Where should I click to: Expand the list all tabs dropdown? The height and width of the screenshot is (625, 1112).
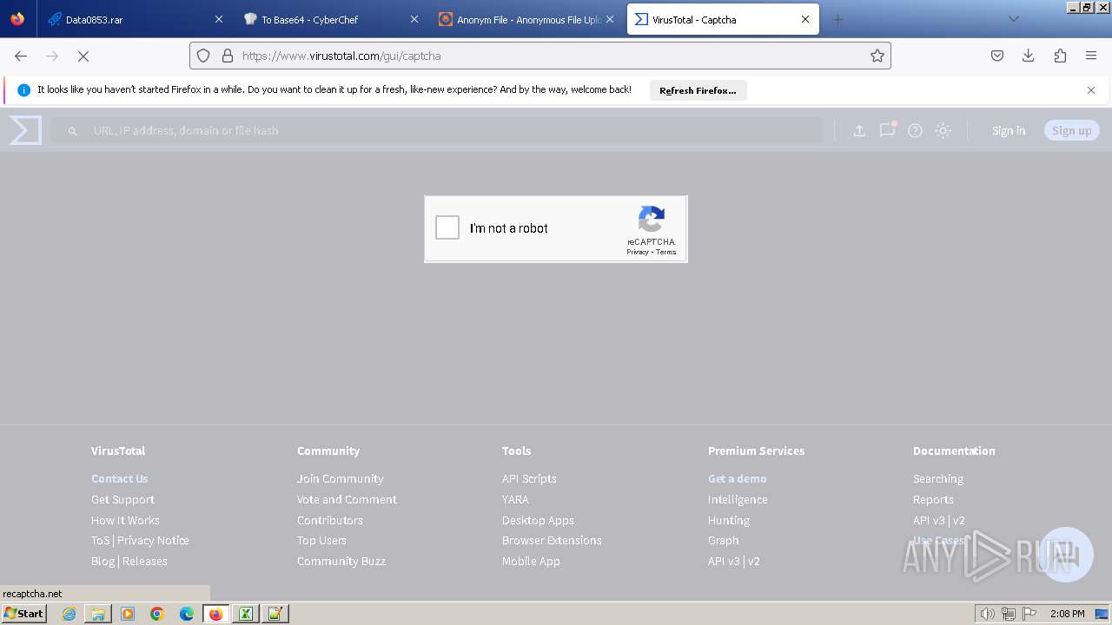(x=1013, y=19)
